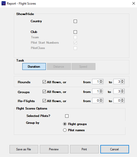The height and width of the screenshot is (157, 137).
Task: Select the Flight groups radio option
Action: click(65, 124)
